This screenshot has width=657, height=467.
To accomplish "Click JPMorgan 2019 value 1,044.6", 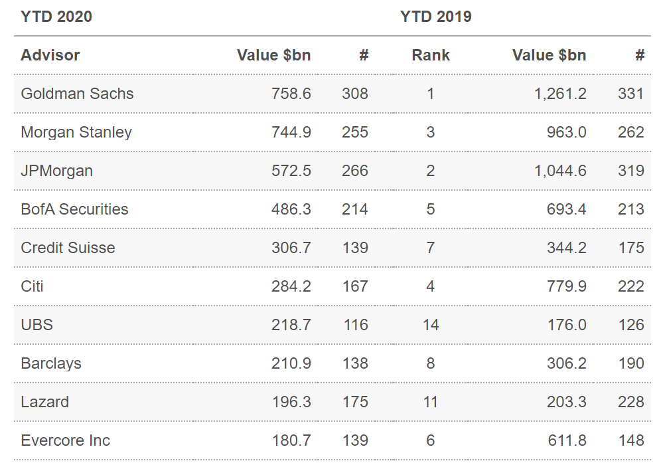I will 560,171.
